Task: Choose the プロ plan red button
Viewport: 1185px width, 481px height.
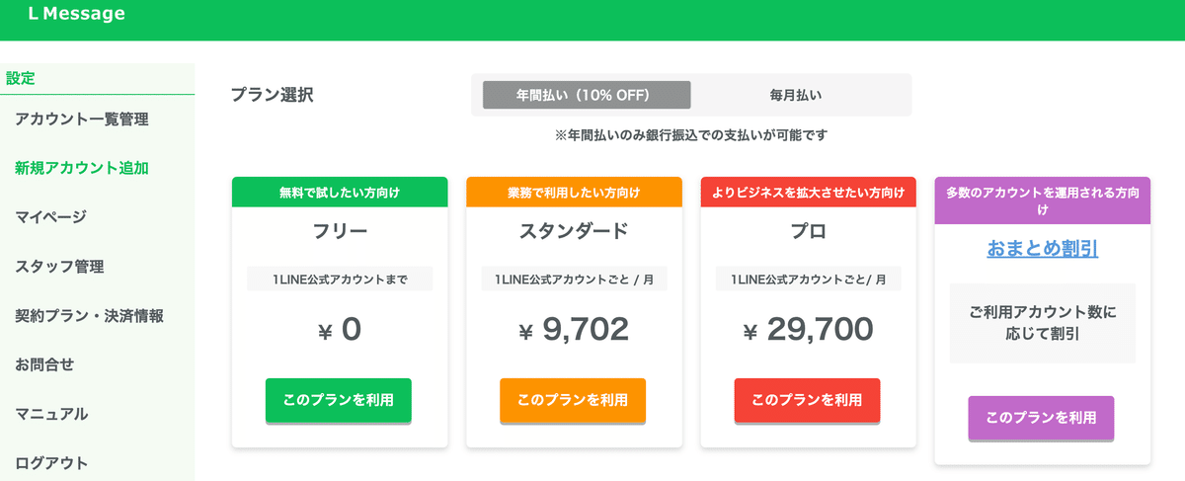Action: [807, 400]
